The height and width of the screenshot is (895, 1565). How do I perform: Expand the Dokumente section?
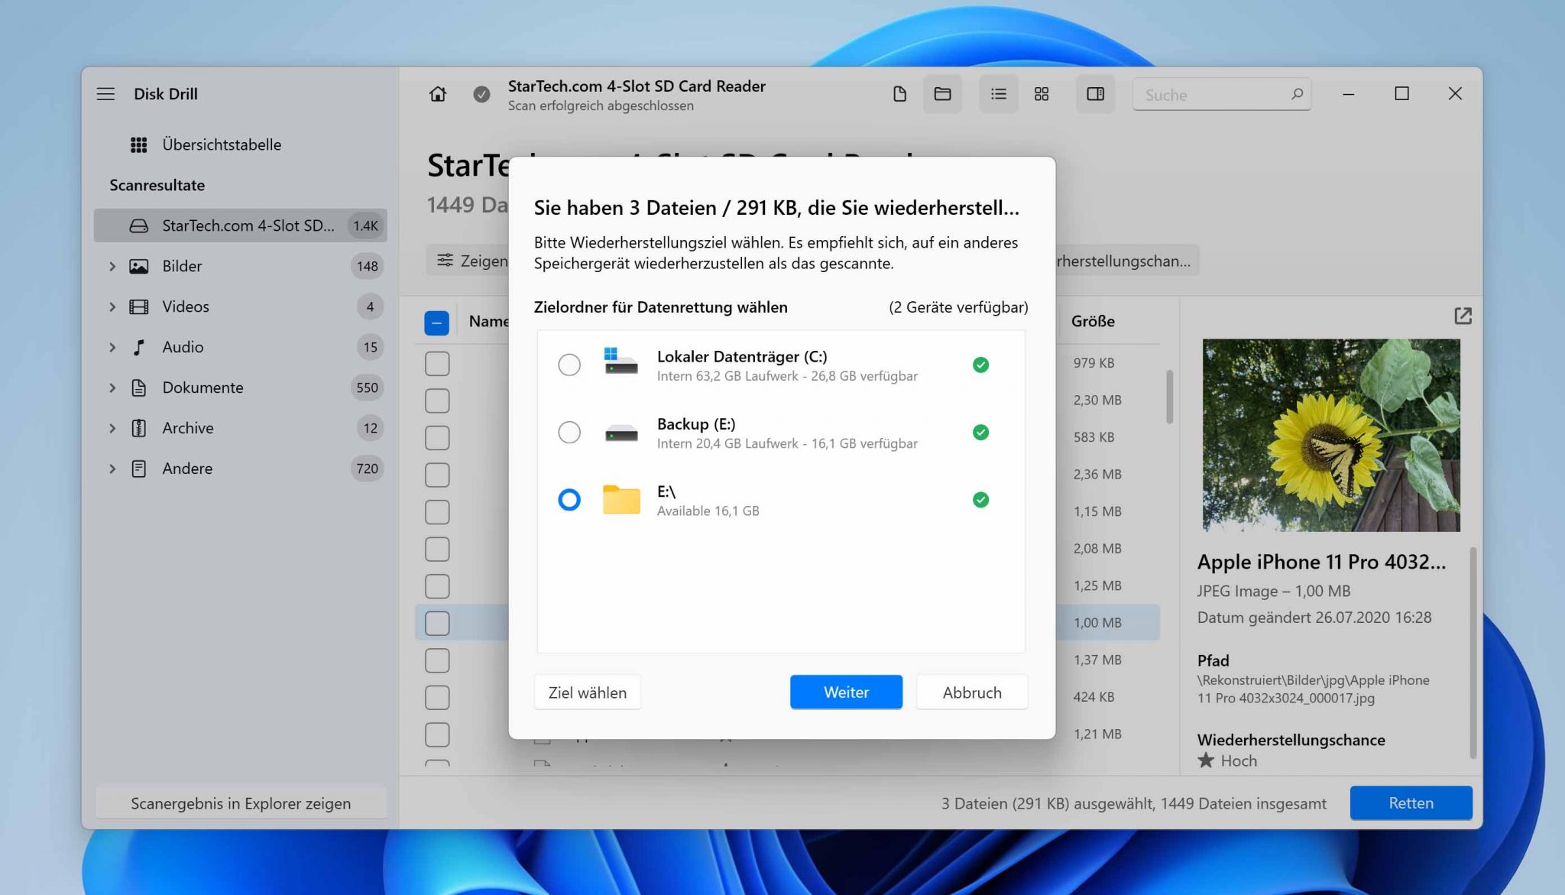pyautogui.click(x=112, y=388)
